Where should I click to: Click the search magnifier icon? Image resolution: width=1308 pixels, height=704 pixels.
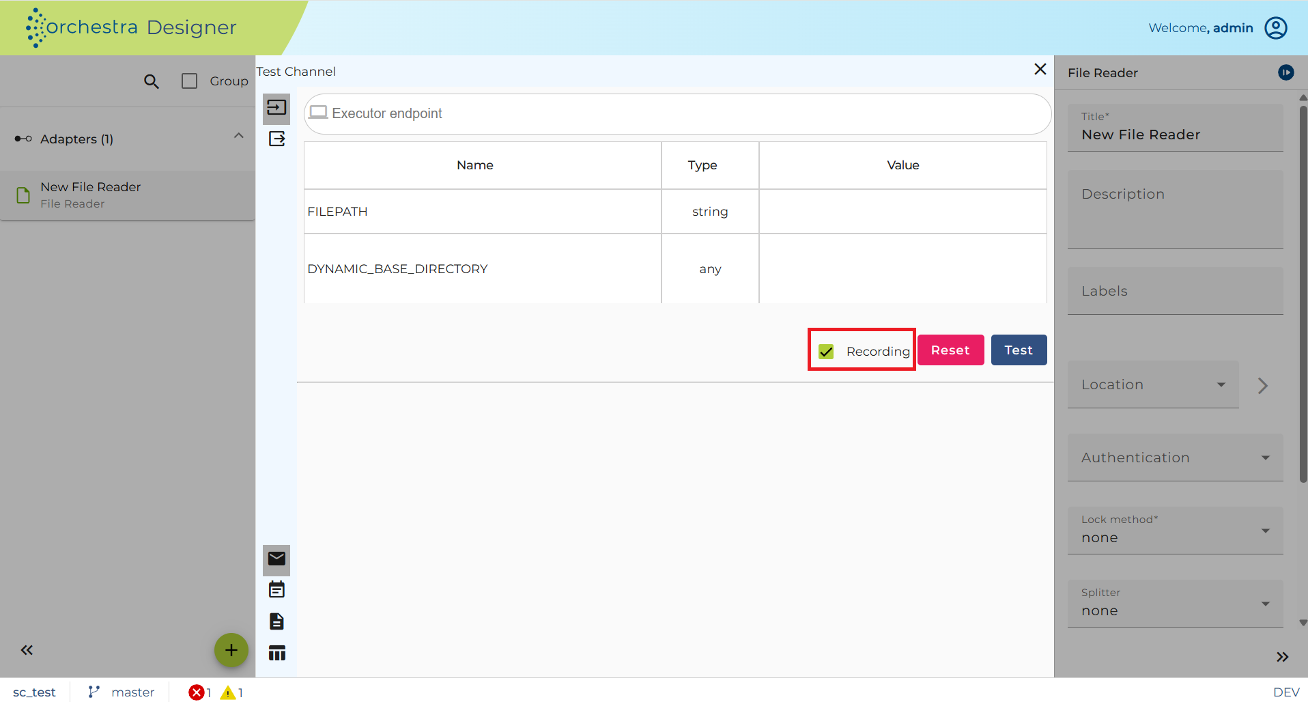(x=152, y=82)
